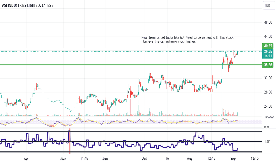276x163 pixels.
Task: Click the 24.00 price axis label
Action: pos(268,106)
